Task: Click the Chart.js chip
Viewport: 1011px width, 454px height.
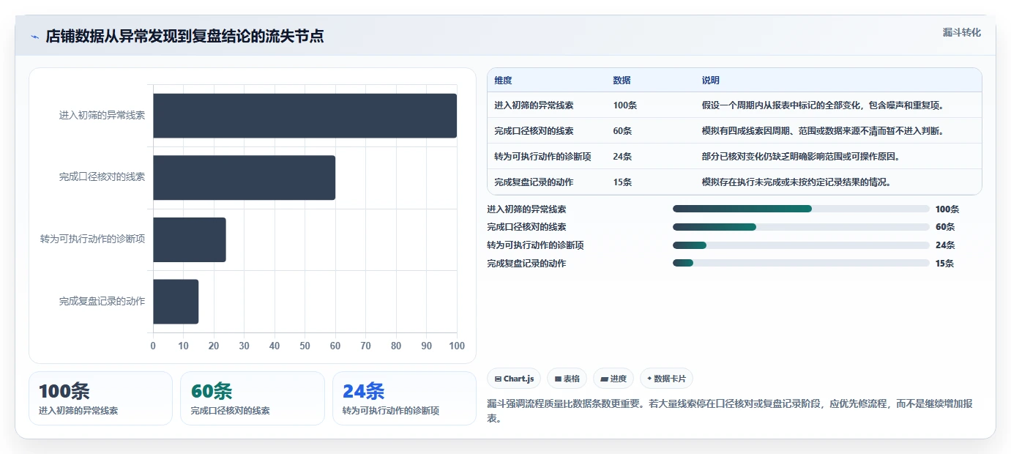Action: pos(514,379)
